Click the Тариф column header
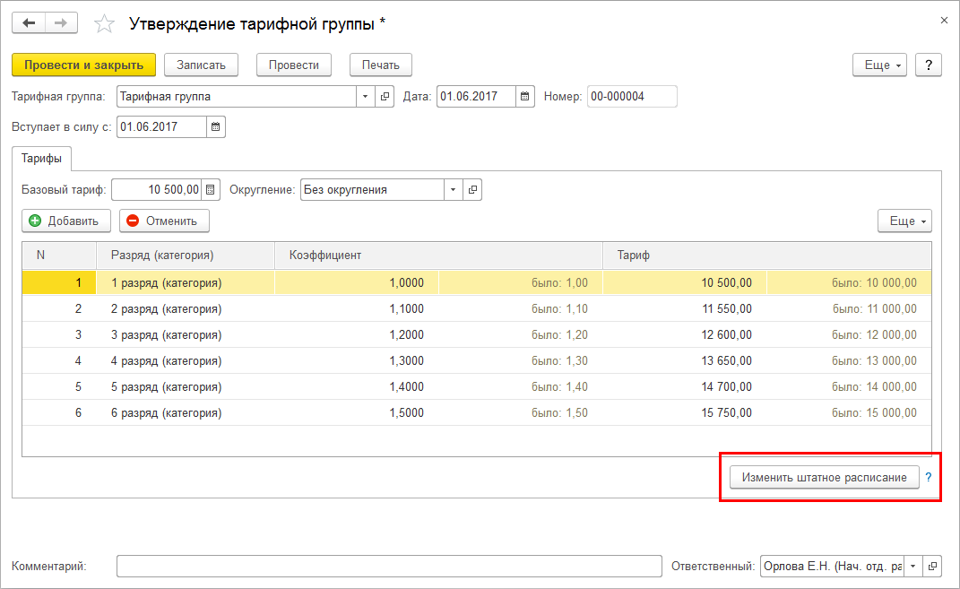This screenshot has height=589, width=960. click(x=767, y=256)
